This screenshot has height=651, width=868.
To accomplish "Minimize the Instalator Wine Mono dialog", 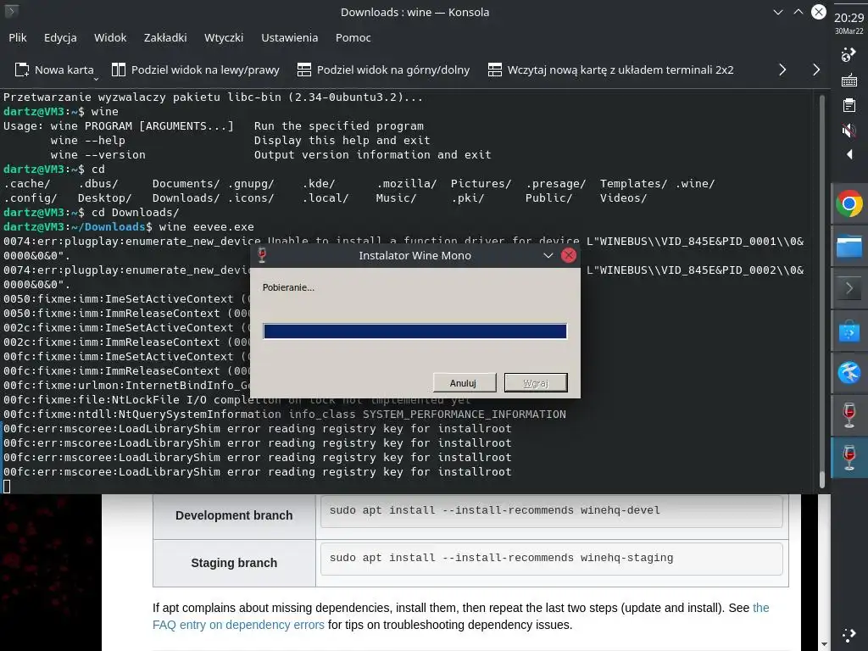I will click(x=548, y=255).
